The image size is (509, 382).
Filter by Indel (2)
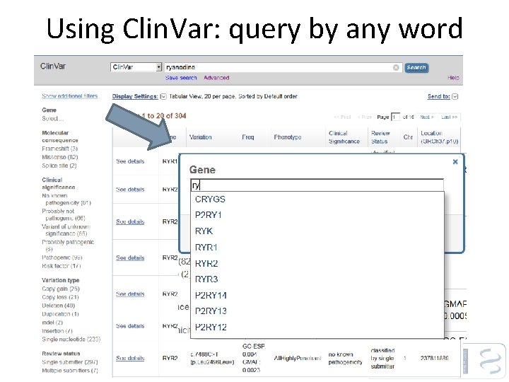[52, 323]
